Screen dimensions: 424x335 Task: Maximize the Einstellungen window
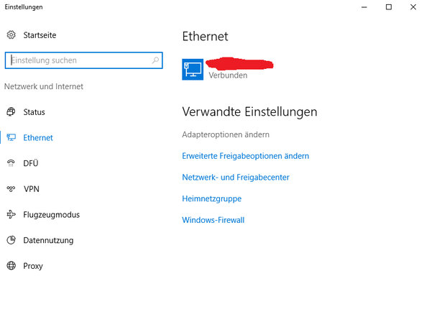[x=389, y=7]
